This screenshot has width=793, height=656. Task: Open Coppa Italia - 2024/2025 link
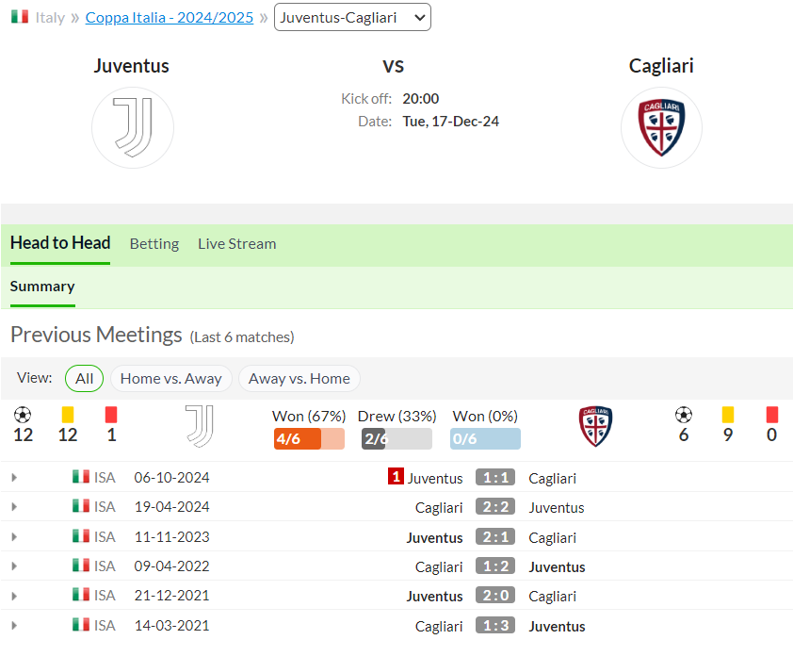[170, 17]
